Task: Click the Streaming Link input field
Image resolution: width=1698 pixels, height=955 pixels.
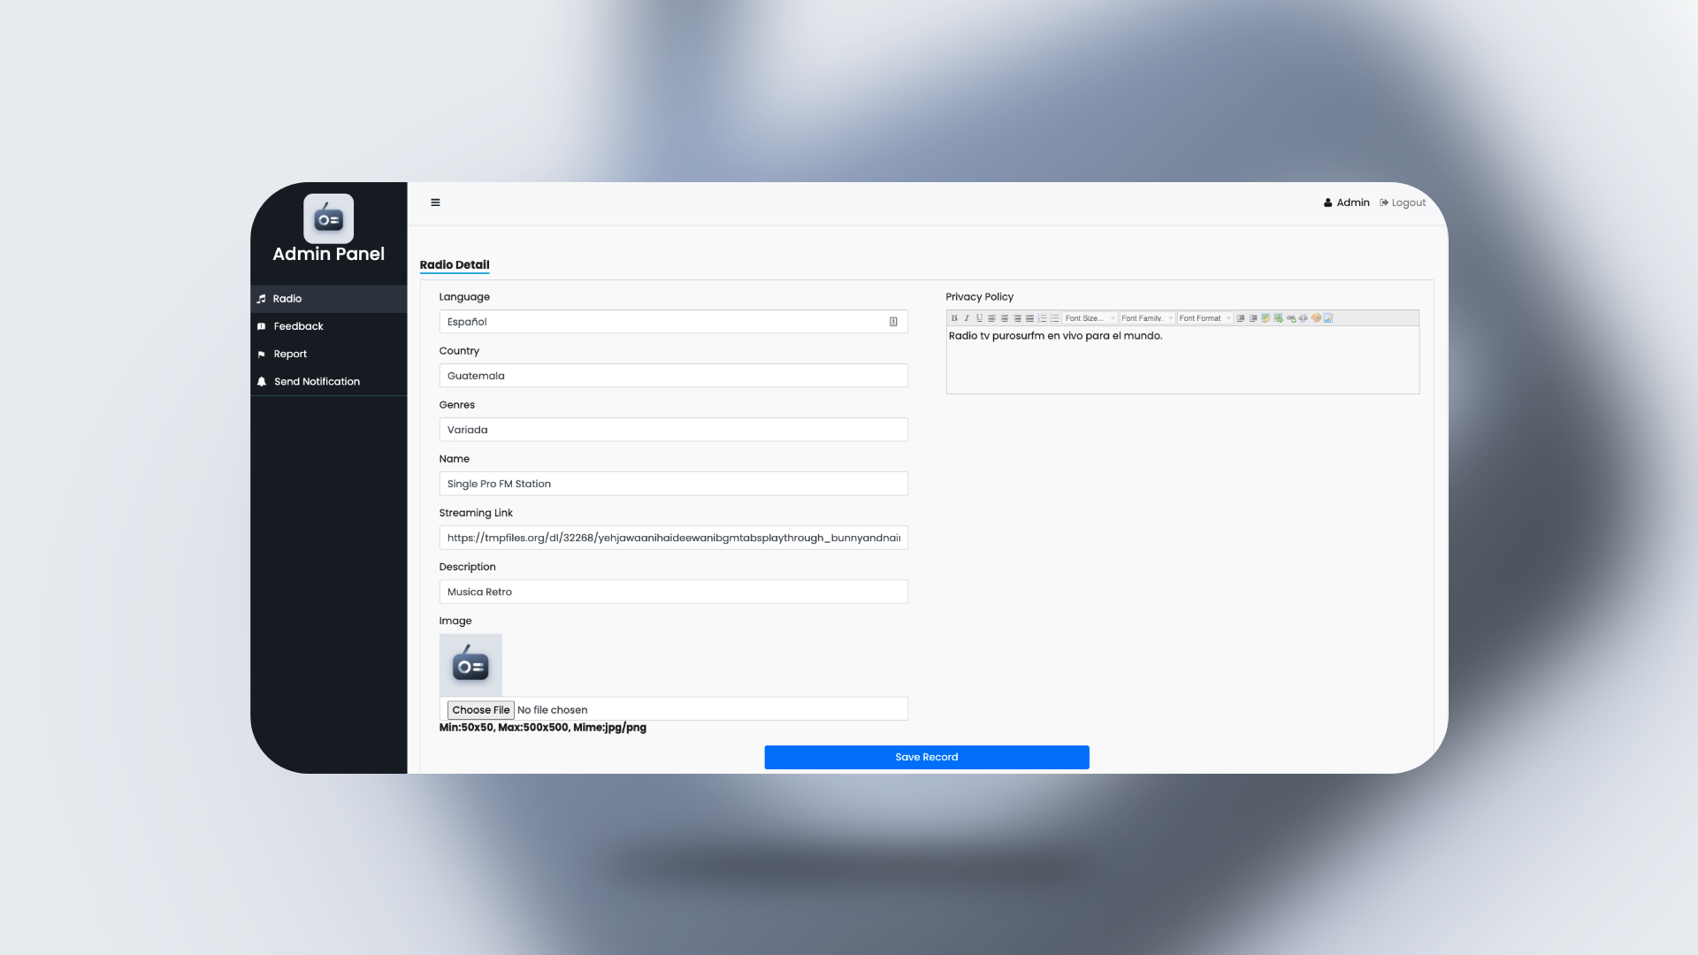Action: point(672,538)
